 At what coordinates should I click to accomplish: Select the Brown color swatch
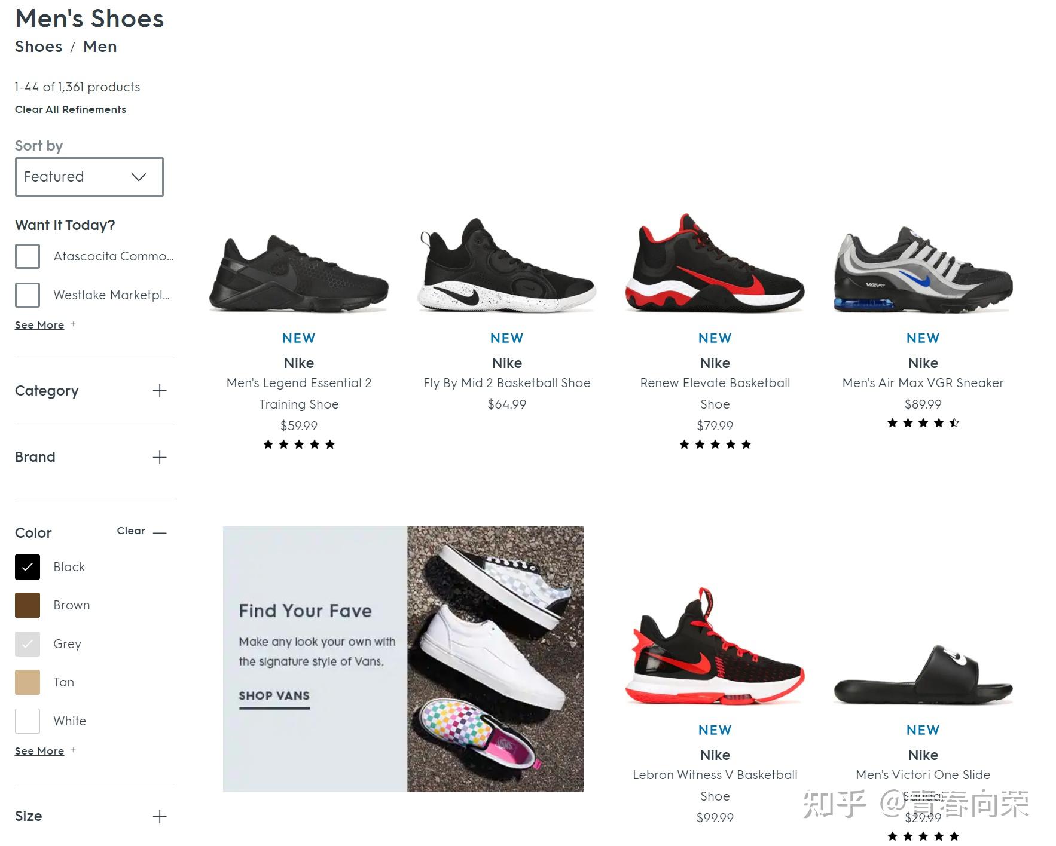click(28, 605)
